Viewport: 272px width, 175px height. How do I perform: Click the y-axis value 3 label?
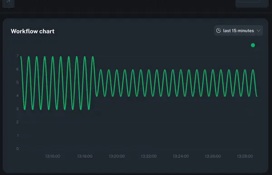[18, 109]
